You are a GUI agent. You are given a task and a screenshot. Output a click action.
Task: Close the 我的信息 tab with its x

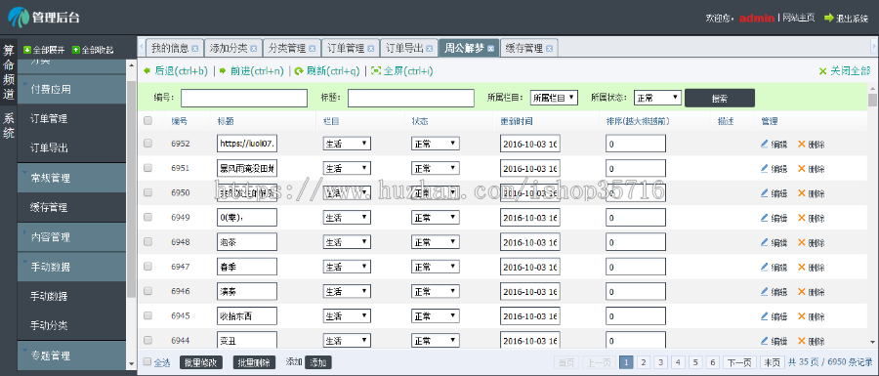[195, 49]
